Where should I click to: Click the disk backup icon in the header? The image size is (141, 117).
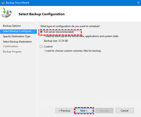[7, 13]
